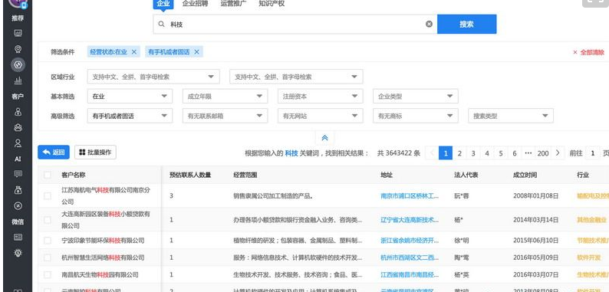This screenshot has height=292, width=609.
Task: Click company name 杭州智慧生活网络科技有限公司
Action: [x=103, y=258]
